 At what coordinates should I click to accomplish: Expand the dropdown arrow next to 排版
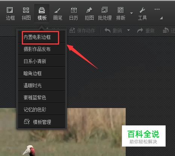pos(131,13)
